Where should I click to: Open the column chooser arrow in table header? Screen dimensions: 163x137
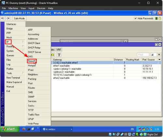[x=159, y=60]
